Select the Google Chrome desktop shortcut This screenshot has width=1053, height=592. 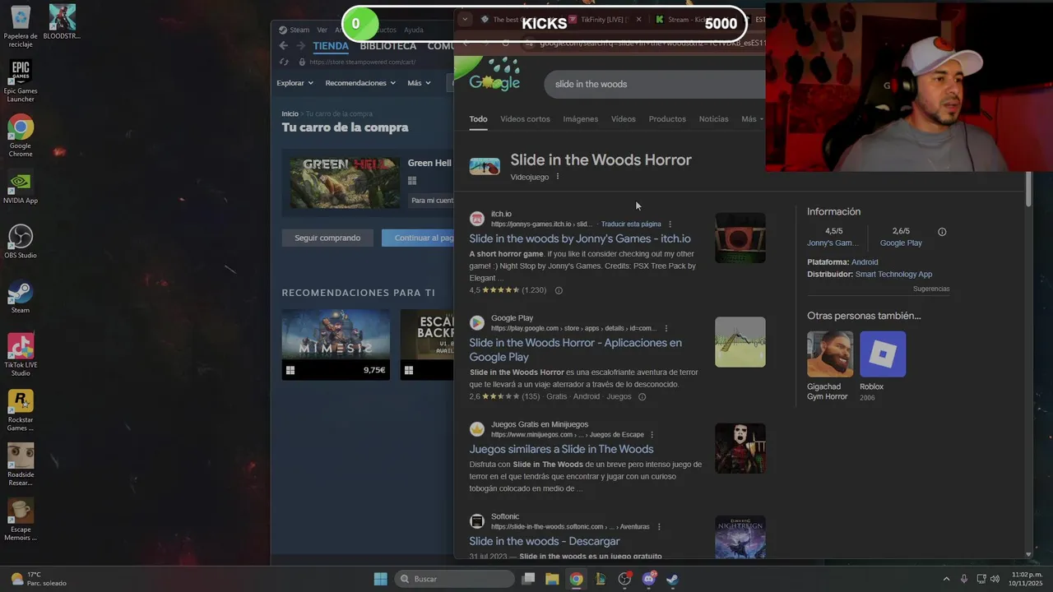tap(21, 136)
